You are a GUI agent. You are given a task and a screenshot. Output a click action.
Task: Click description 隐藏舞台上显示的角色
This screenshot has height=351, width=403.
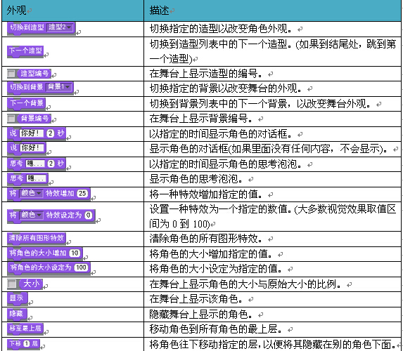(201, 314)
